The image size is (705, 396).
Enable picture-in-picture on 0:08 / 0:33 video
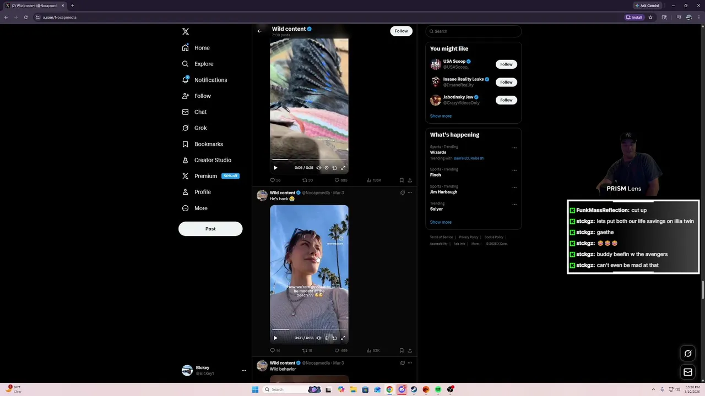(334, 338)
